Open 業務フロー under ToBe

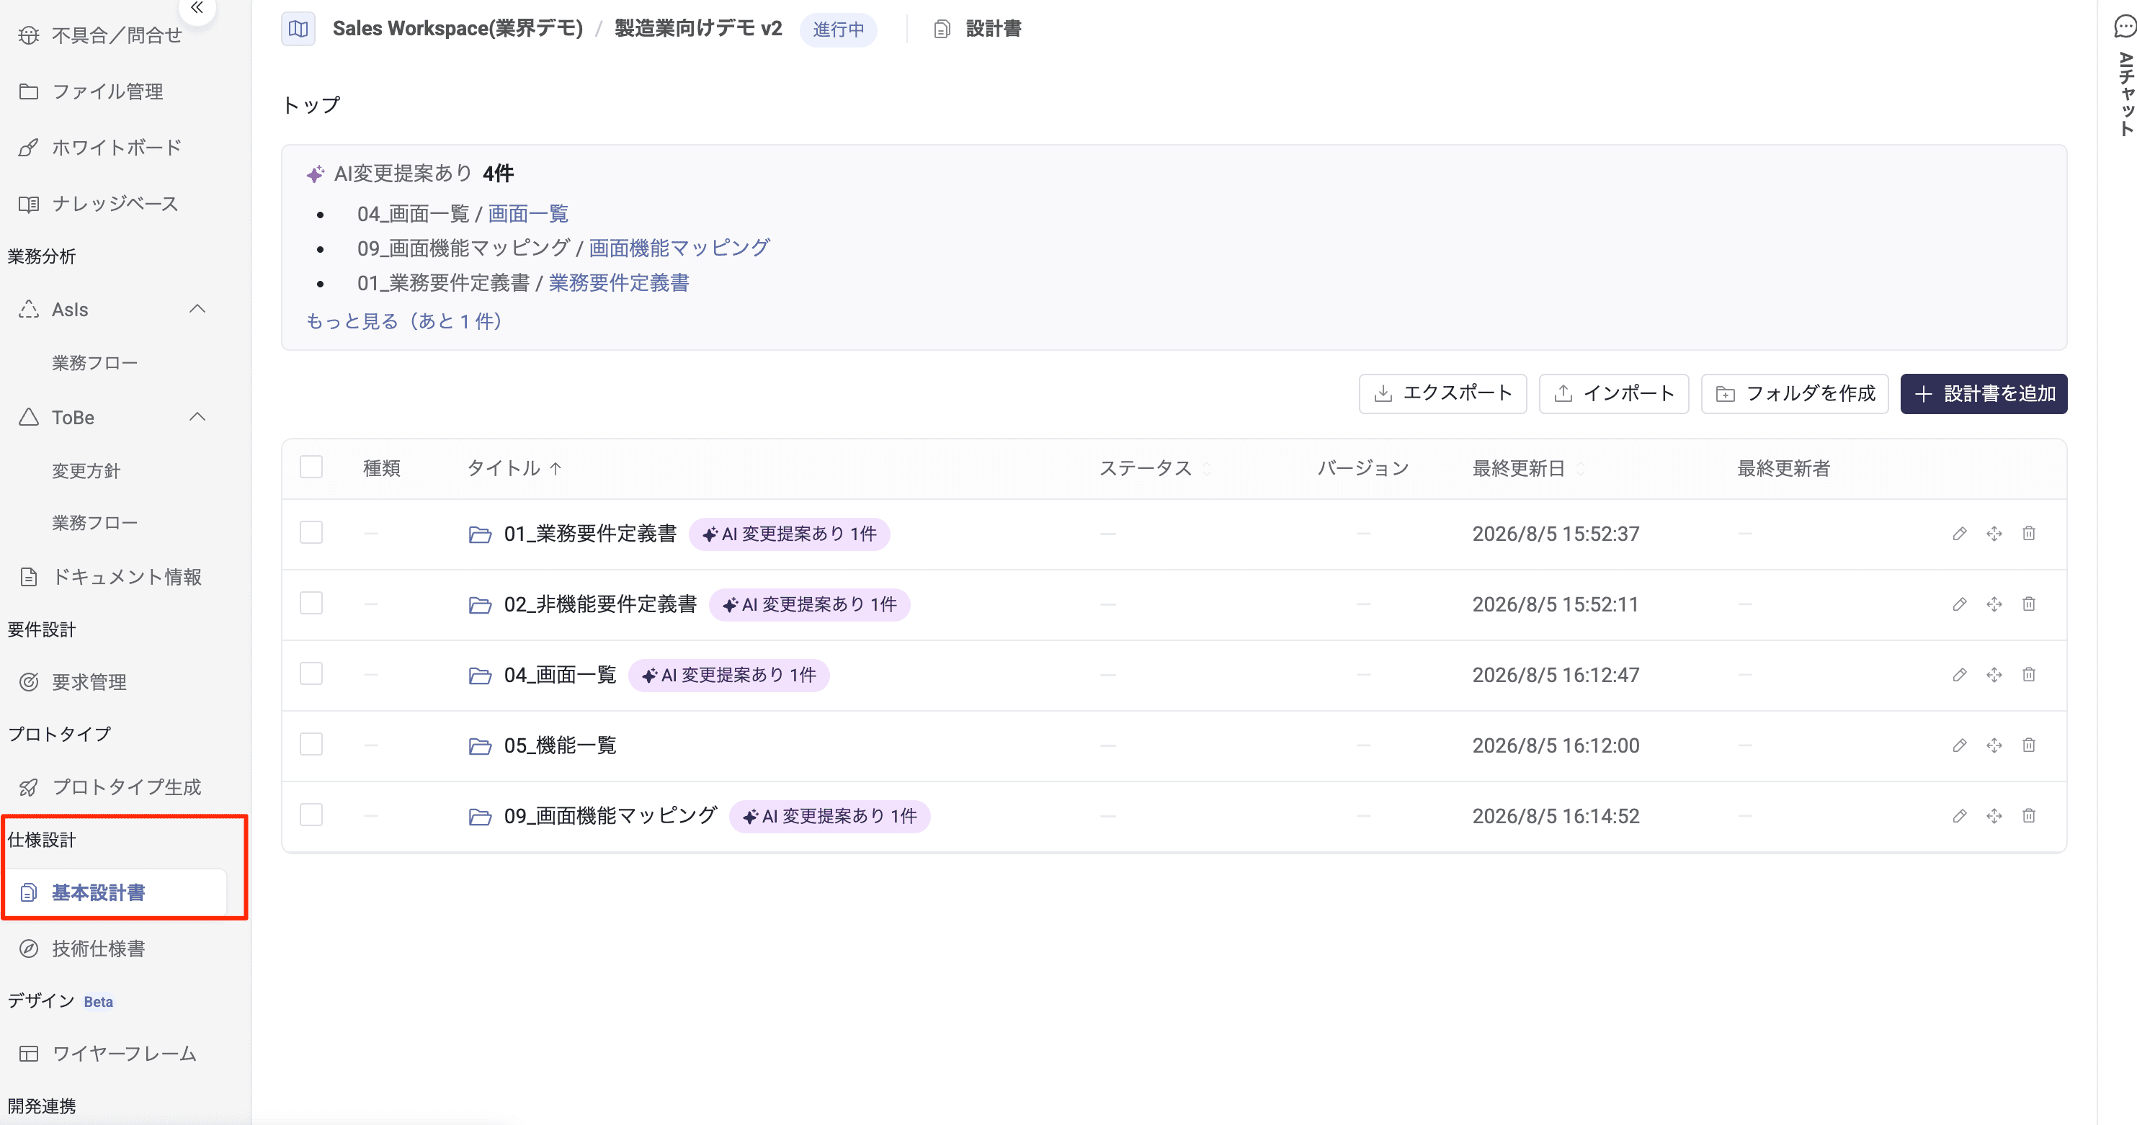[94, 523]
